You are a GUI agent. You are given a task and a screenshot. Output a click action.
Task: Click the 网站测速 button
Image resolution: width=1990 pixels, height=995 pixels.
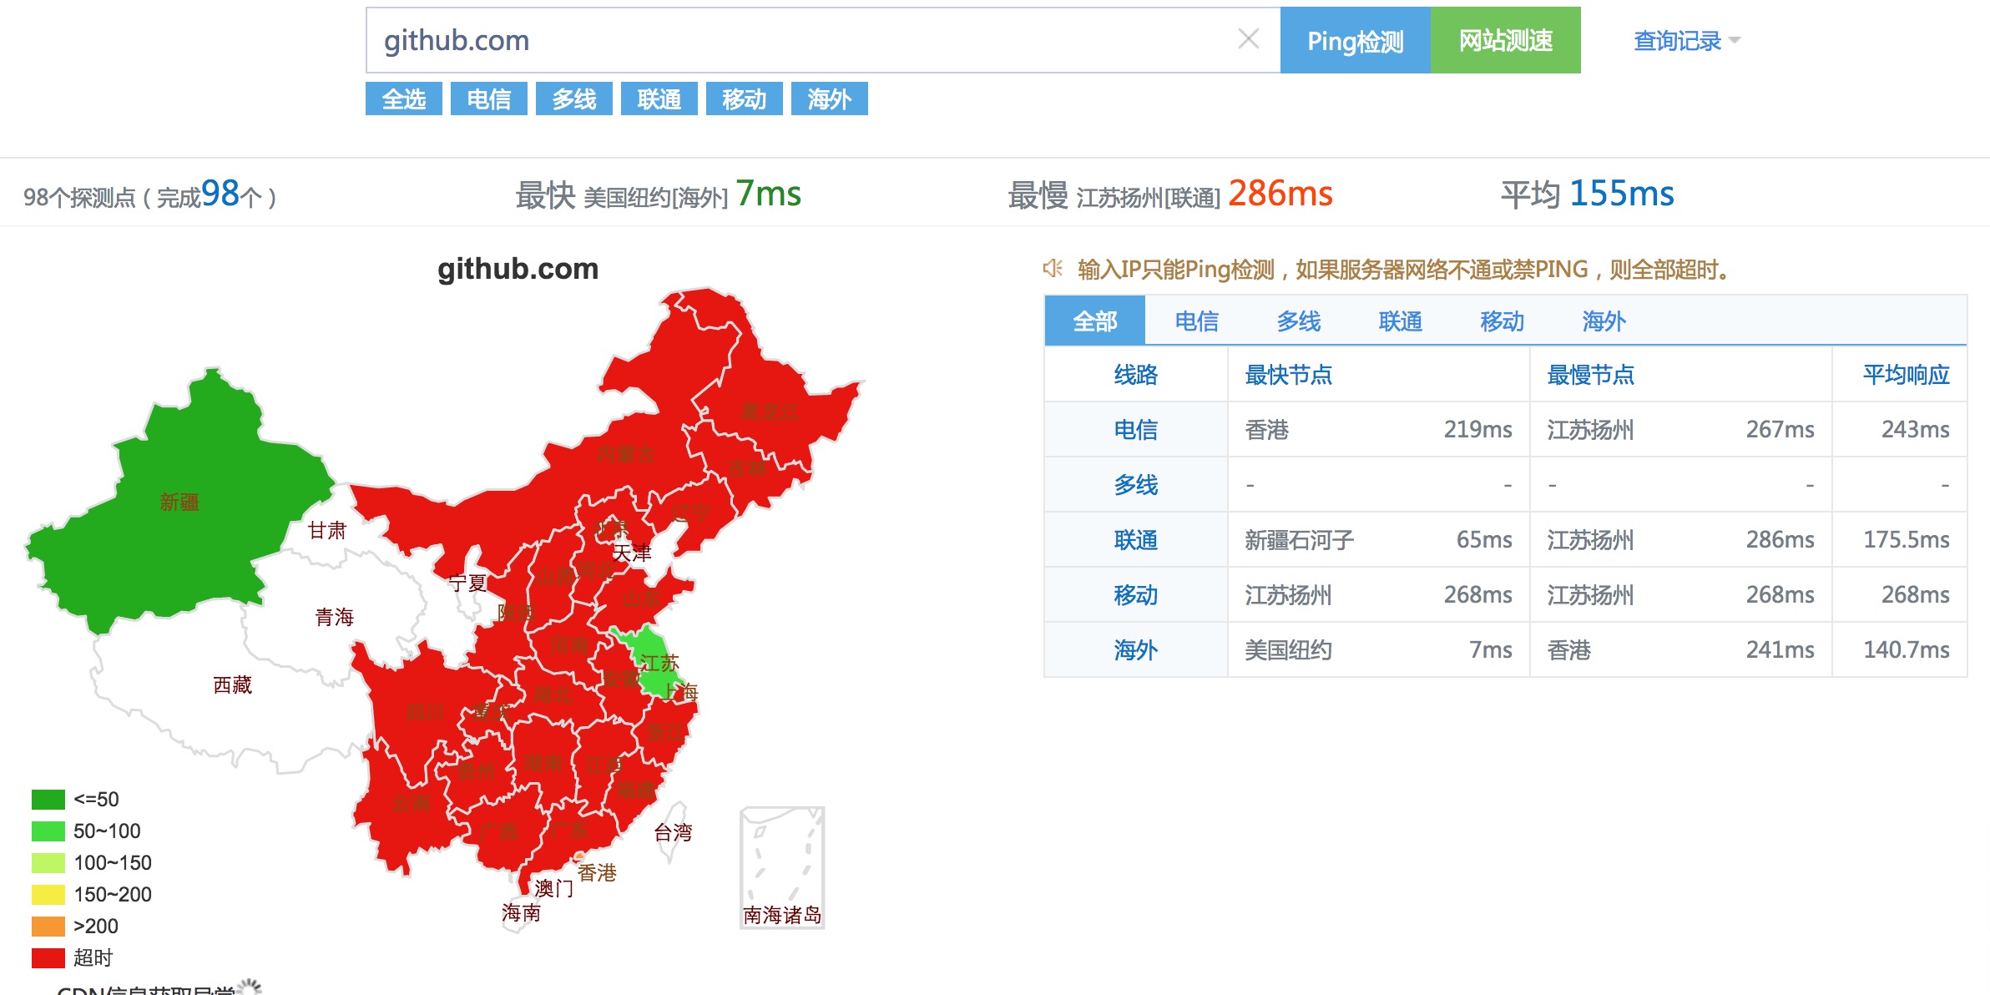[1505, 41]
